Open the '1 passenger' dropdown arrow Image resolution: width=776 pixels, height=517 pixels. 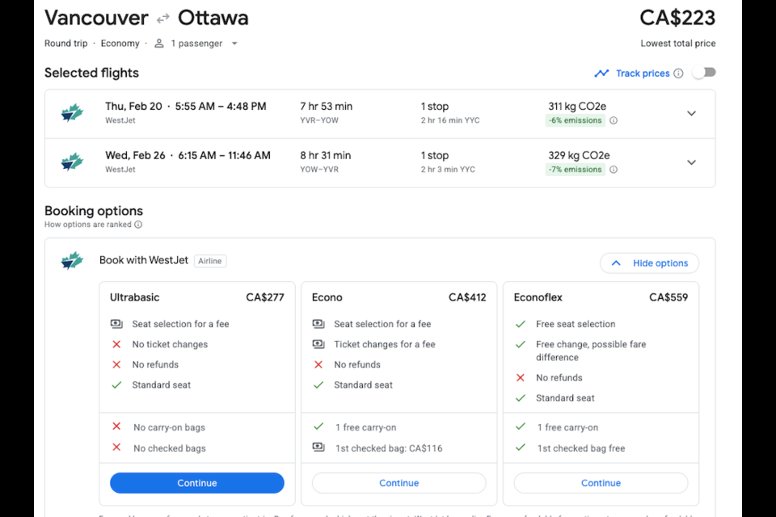pyautogui.click(x=234, y=44)
